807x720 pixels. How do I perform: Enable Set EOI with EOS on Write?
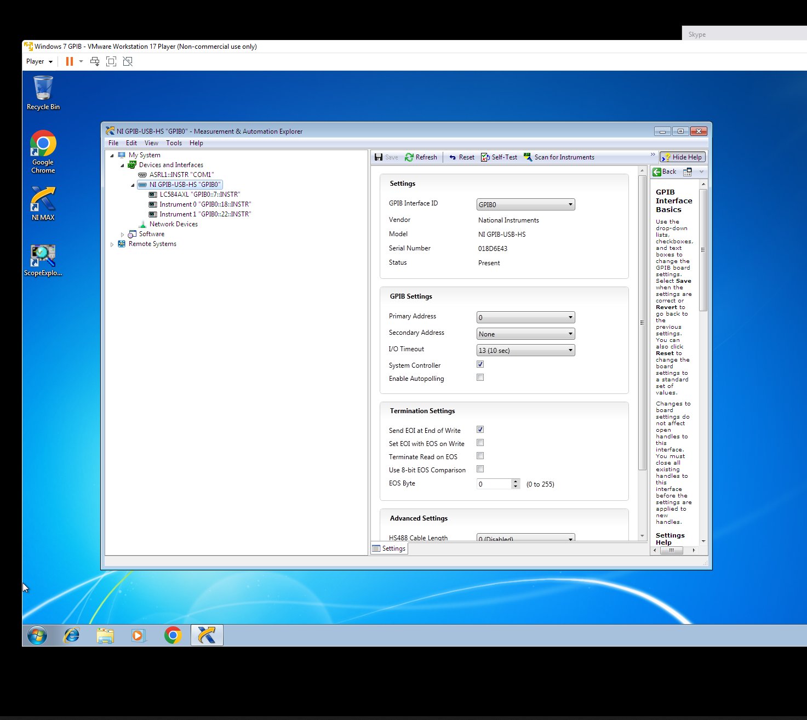480,443
